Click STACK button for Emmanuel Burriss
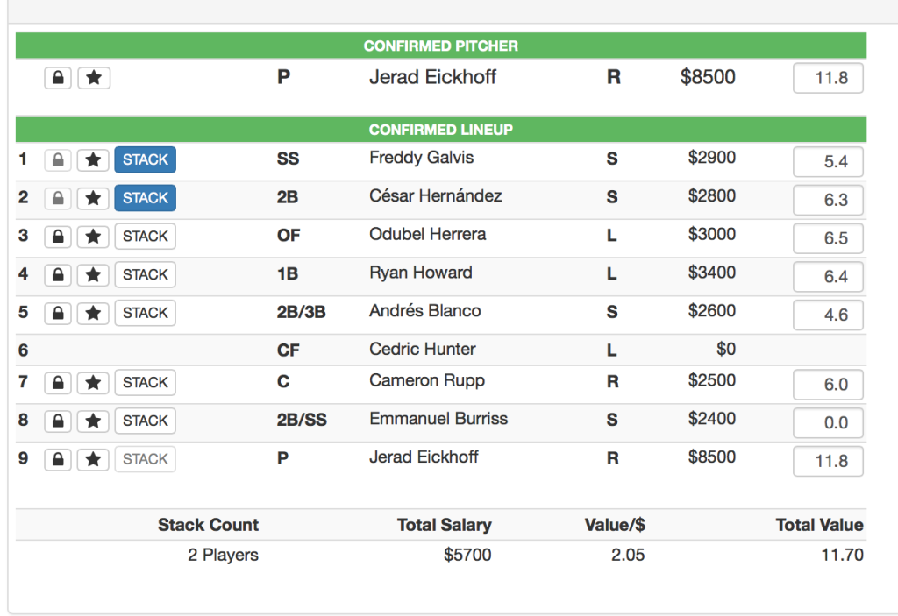Screen dimensions: 898x616 click(x=145, y=421)
